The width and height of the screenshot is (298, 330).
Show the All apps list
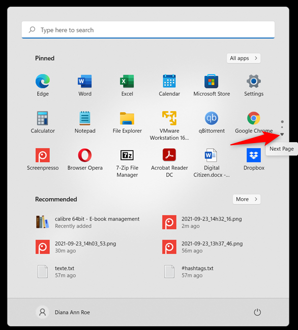(x=244, y=58)
